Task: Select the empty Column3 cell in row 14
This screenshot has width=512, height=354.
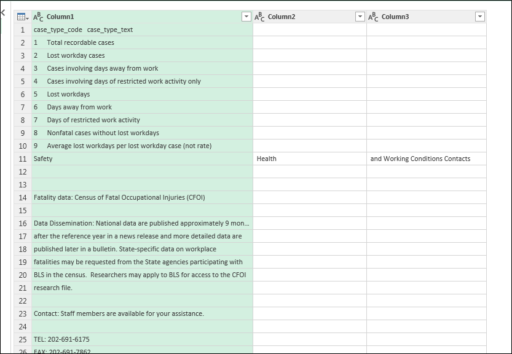Action: click(427, 197)
